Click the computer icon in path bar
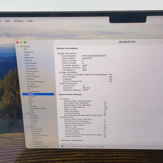This screenshot has height=163, width=163. click(x=62, y=147)
